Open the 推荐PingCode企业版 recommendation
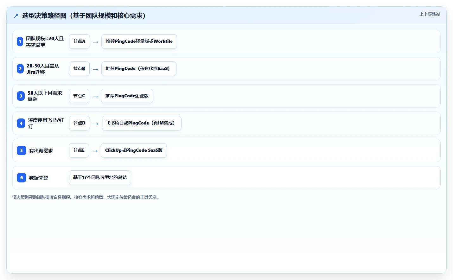The width and height of the screenshot is (453, 280). (127, 96)
